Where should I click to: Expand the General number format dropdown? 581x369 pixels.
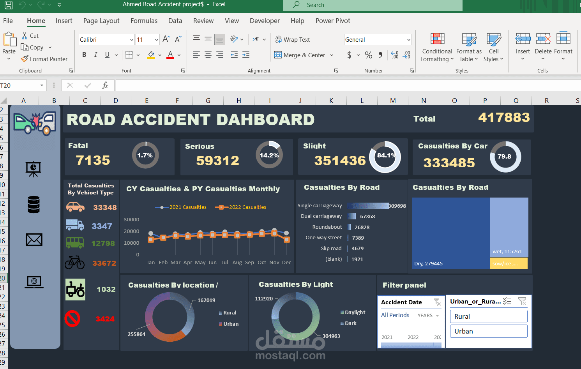409,40
